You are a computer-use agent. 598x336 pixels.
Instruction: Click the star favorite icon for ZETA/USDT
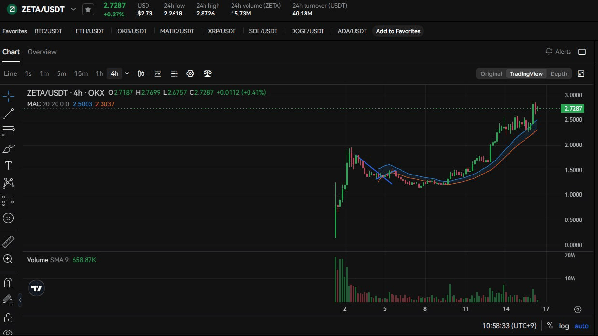[x=88, y=9]
